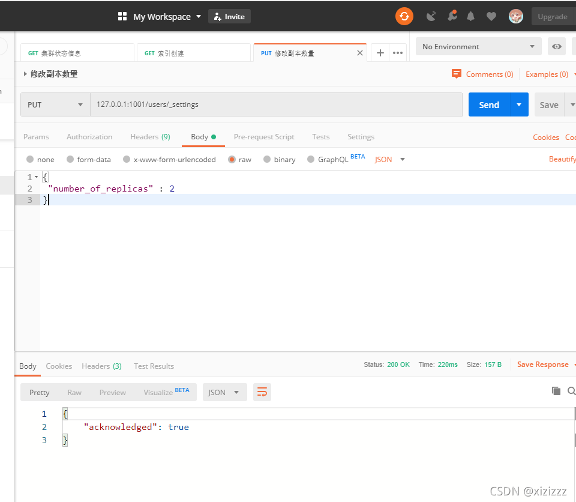Switch response view to Raw
This screenshot has width=576, height=502.
click(x=74, y=392)
